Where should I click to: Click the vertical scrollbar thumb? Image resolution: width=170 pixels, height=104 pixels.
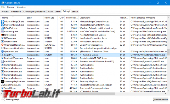pyautogui.click(x=168, y=52)
